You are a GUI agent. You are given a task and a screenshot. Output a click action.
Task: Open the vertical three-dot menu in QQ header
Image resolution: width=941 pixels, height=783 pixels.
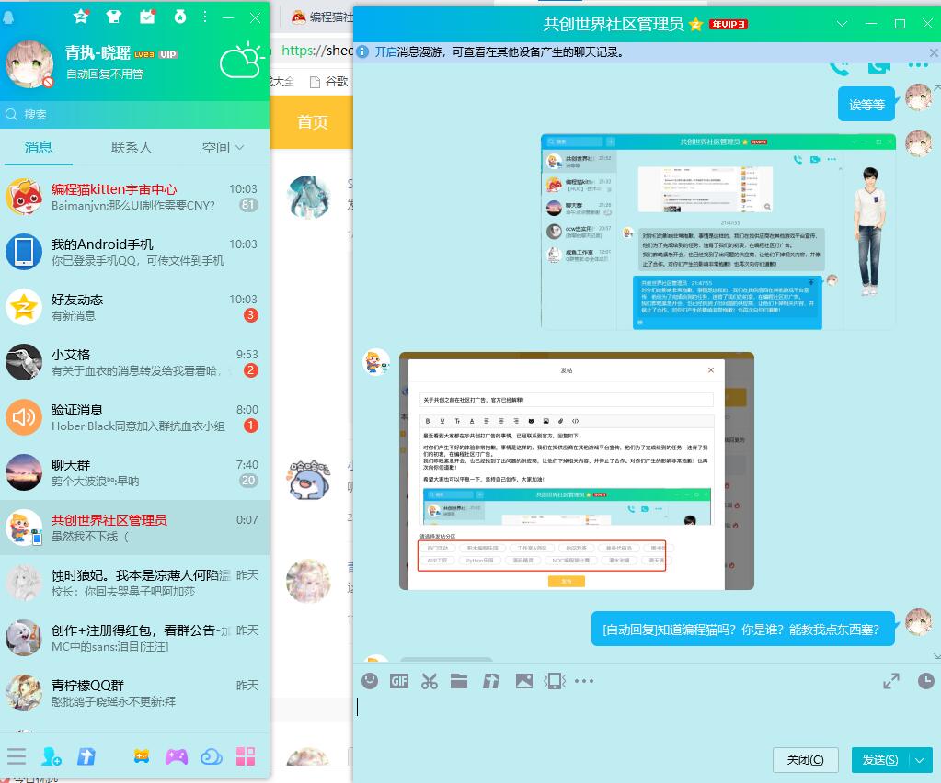[x=205, y=17]
